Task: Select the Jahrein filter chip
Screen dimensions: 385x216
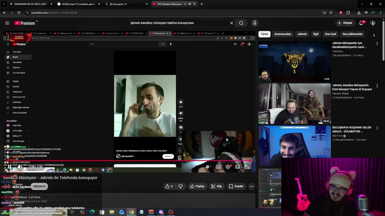Action: point(302,34)
